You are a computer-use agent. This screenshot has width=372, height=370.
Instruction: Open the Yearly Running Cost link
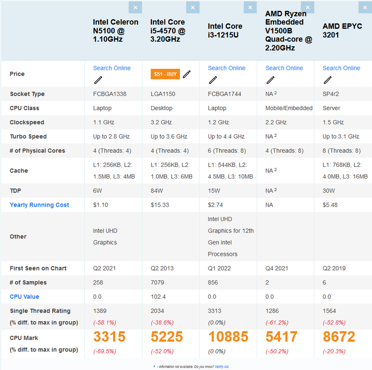point(39,205)
